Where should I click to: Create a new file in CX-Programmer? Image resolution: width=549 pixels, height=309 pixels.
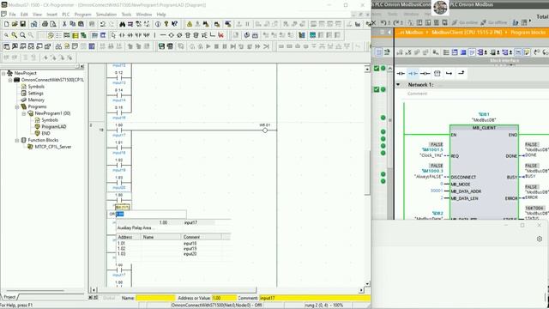click(6, 24)
